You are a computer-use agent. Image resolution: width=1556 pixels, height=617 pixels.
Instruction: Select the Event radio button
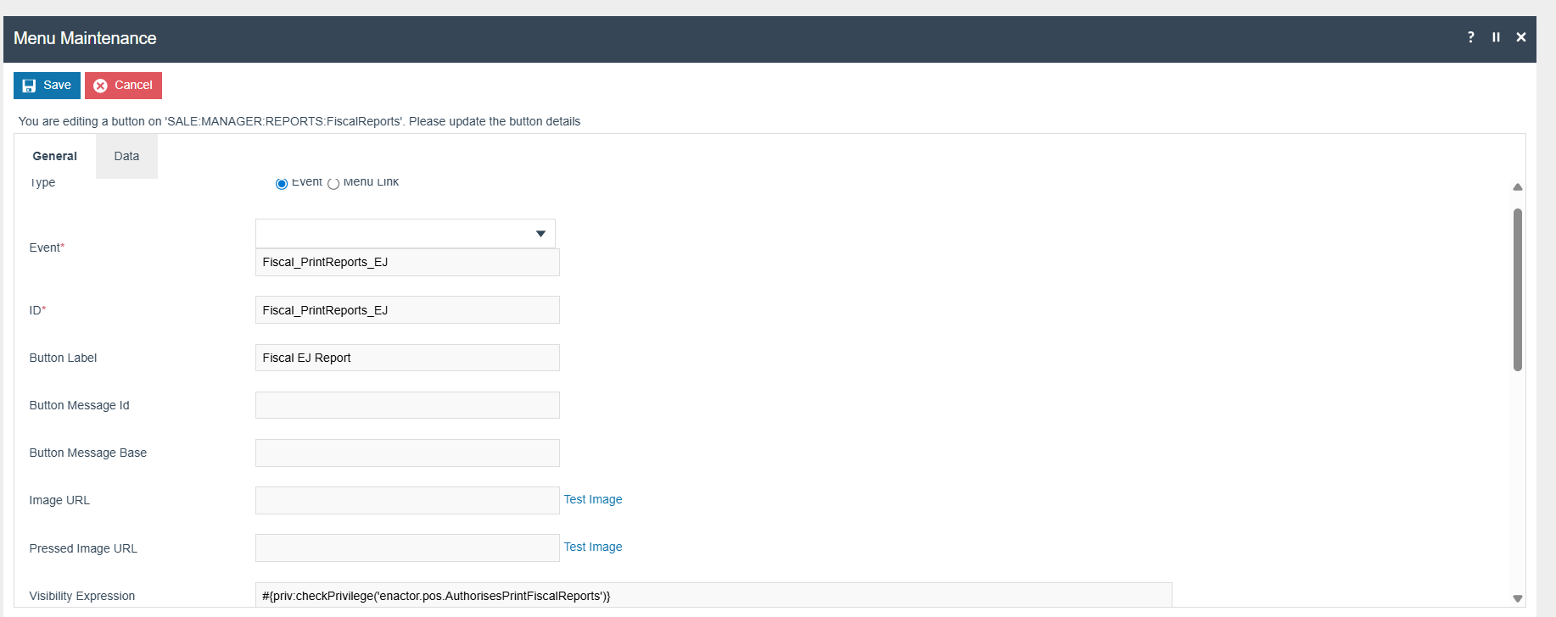(x=282, y=184)
